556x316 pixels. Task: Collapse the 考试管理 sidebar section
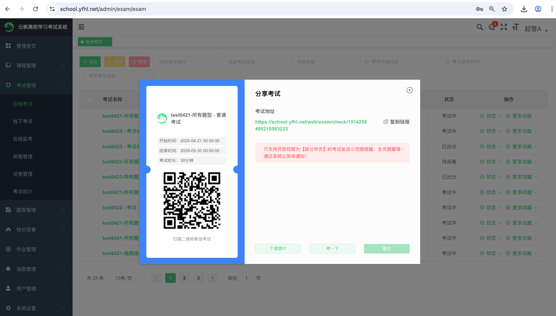click(36, 85)
